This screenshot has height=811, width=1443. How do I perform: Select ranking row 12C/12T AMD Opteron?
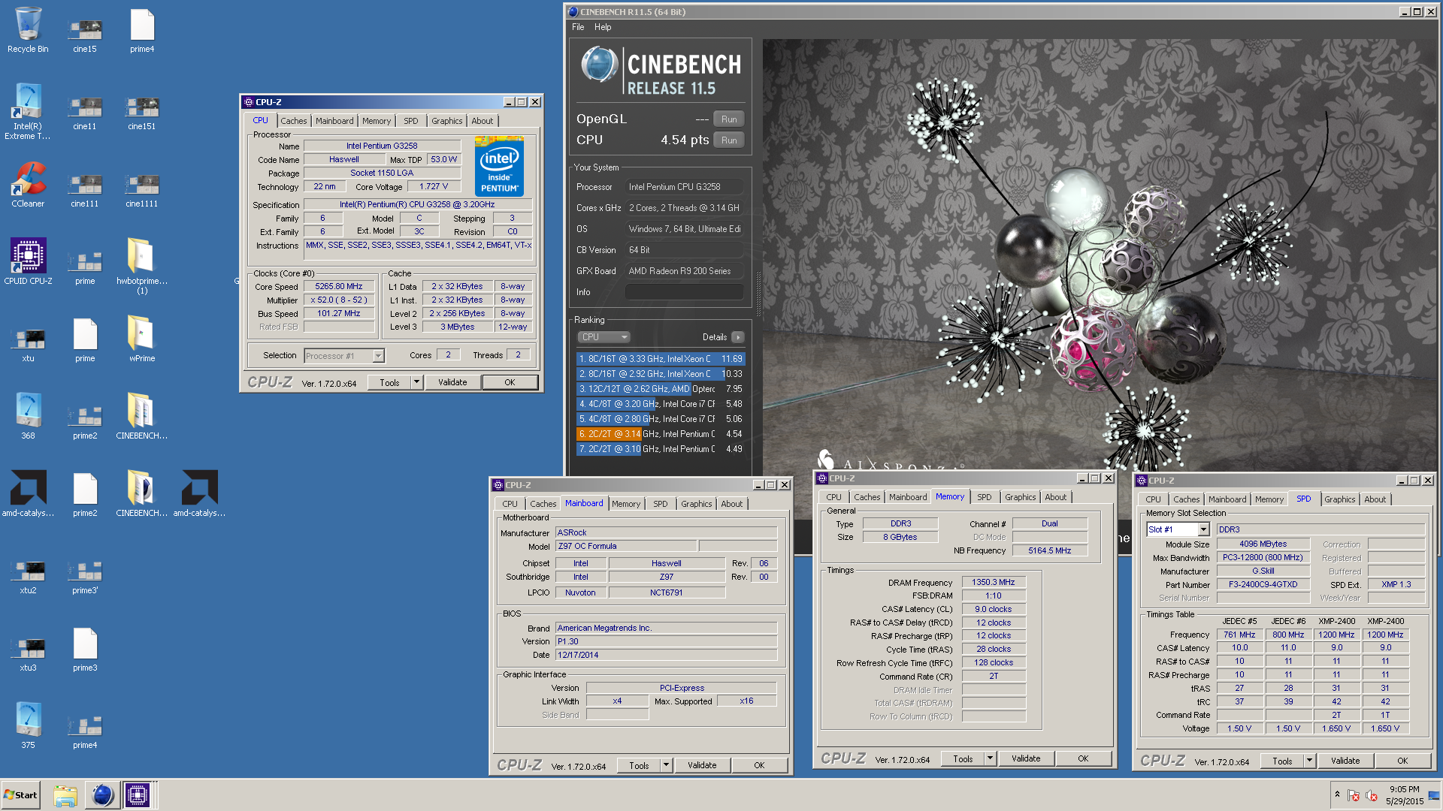pyautogui.click(x=660, y=389)
